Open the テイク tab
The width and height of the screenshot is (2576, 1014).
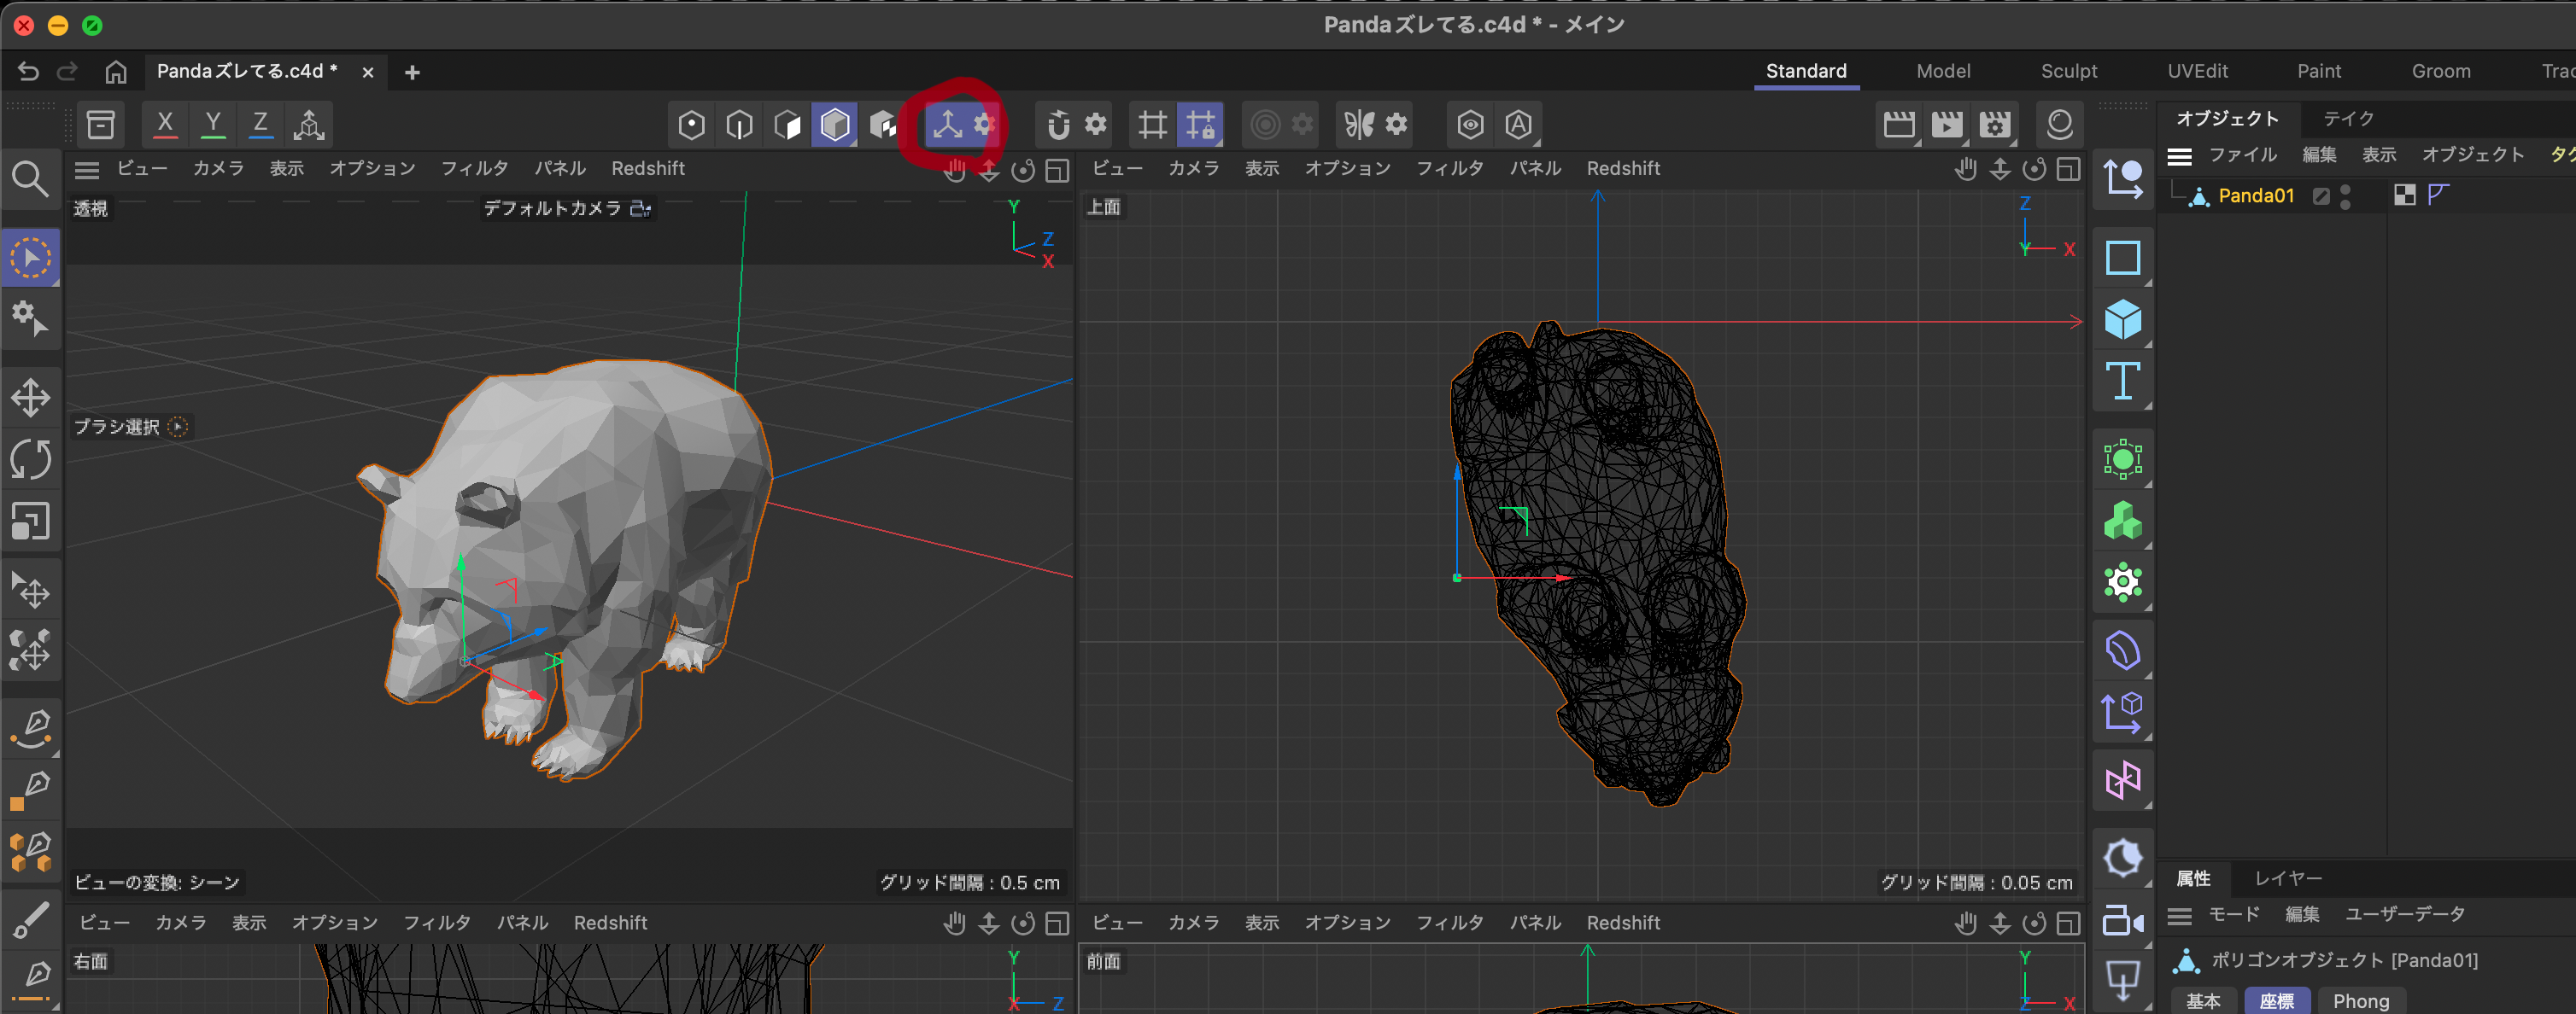point(2348,119)
